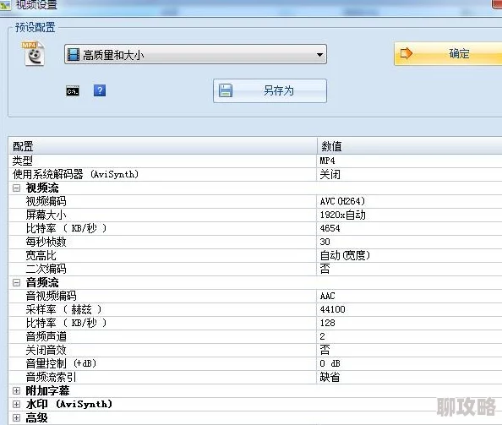Click the 2 audio channels value
Image resolution: width=502 pixels, height=425 pixels.
pos(322,336)
